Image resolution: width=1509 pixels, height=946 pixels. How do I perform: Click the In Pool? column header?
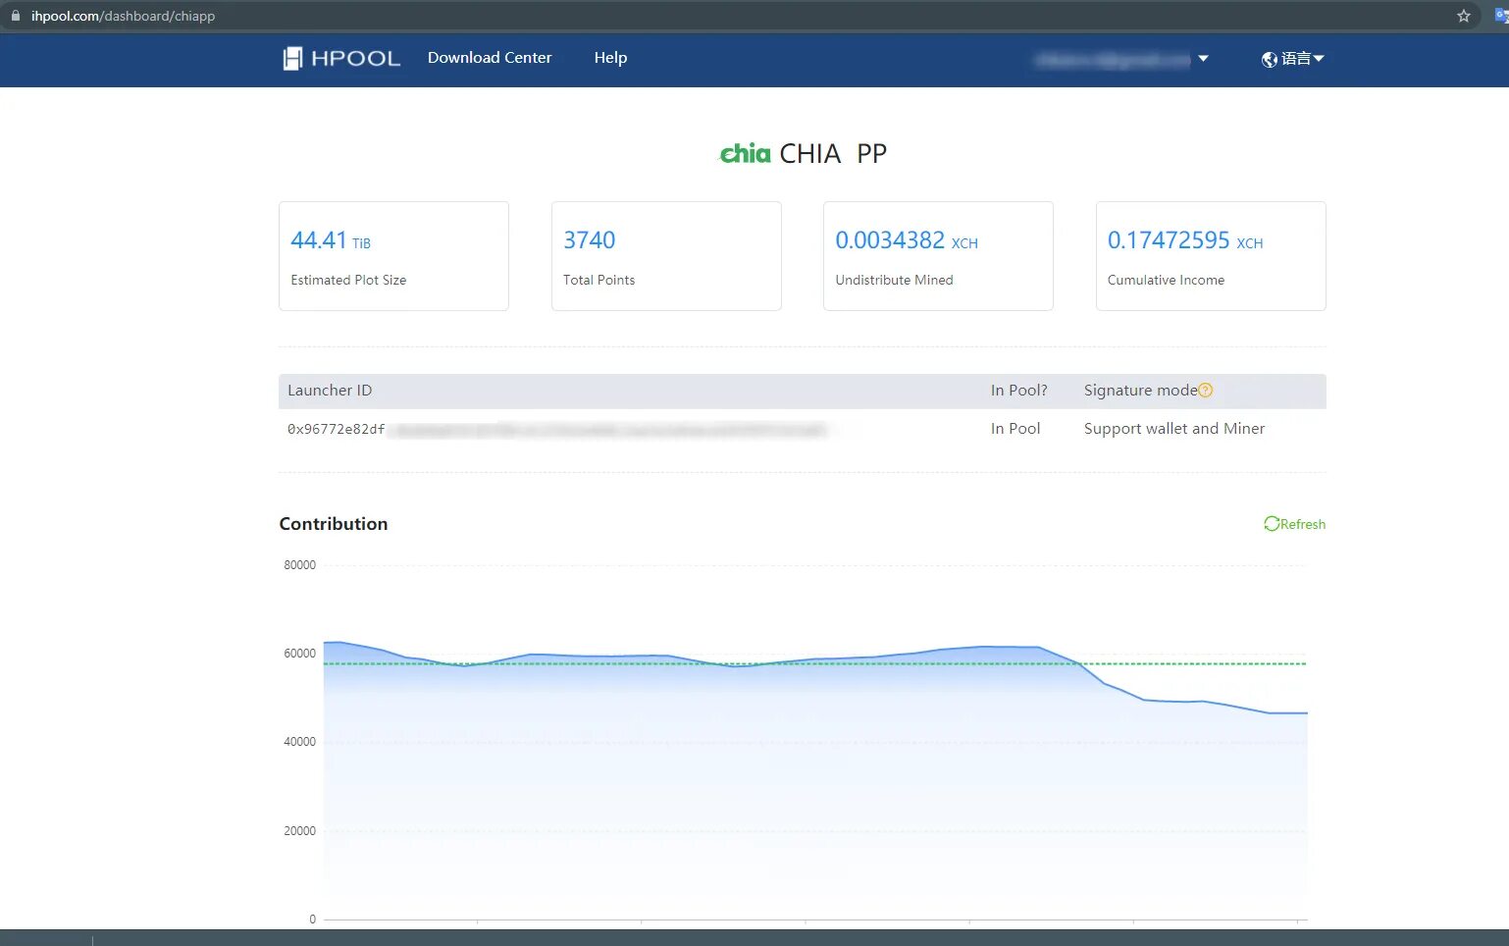pos(1018,391)
